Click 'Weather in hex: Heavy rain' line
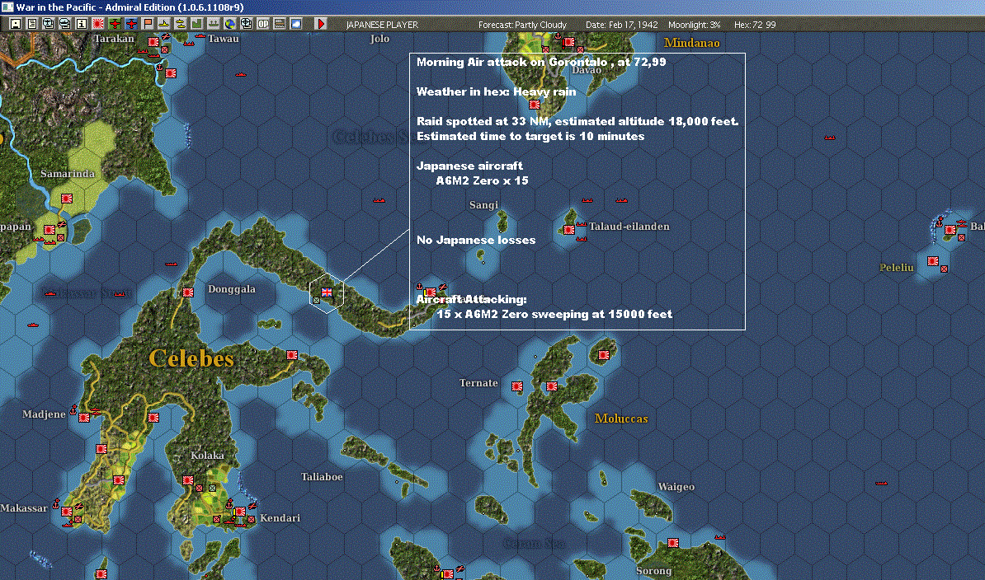This screenshot has width=985, height=580. (x=497, y=91)
